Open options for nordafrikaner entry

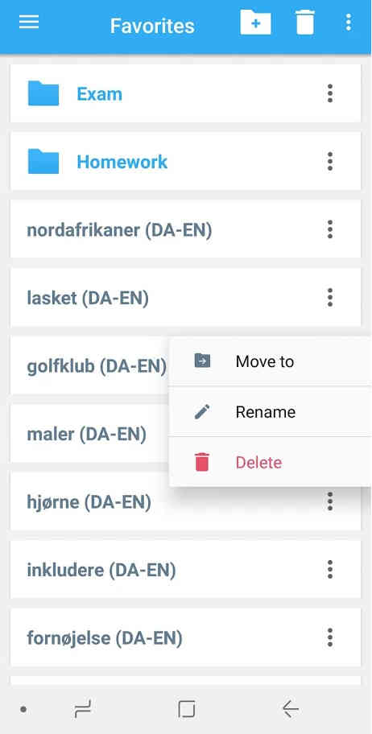click(330, 229)
